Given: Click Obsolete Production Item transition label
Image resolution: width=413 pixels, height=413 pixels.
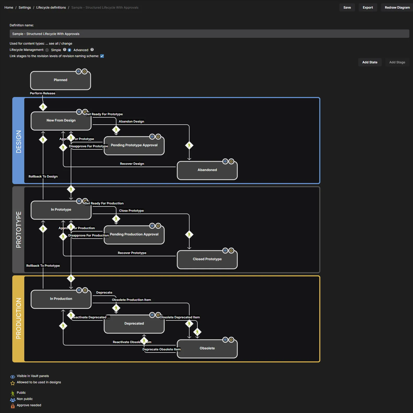Looking at the screenshot, I should pos(131,300).
